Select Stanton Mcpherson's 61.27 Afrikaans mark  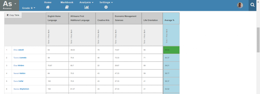point(82,89)
